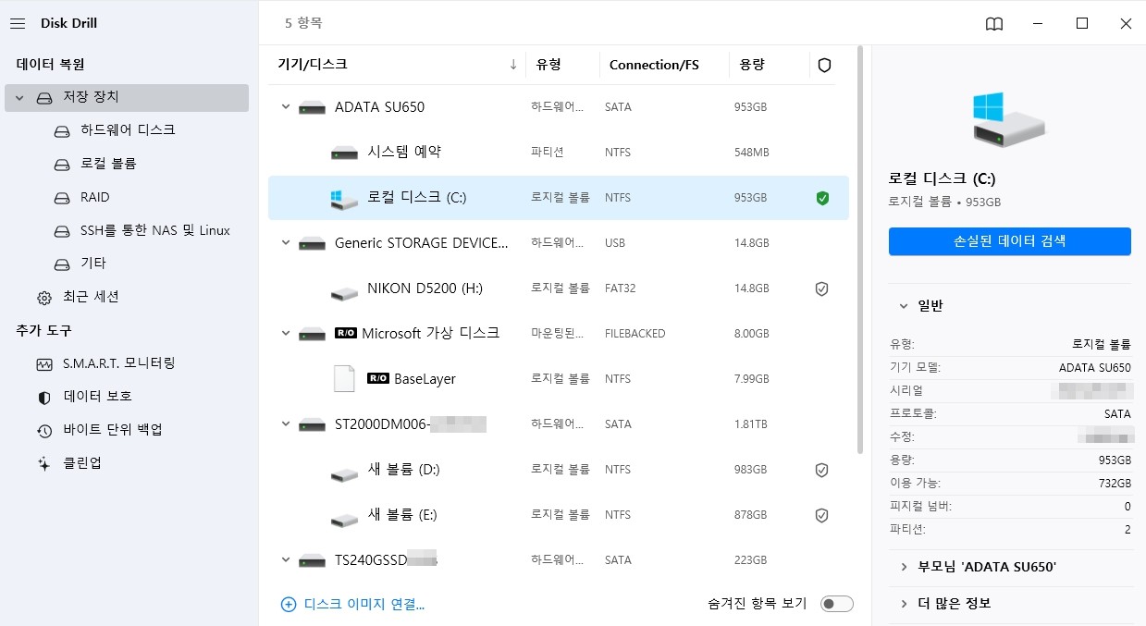The height and width of the screenshot is (626, 1146).
Task: Open the hamburger menu beside Disk Drill
Action: pyautogui.click(x=17, y=23)
